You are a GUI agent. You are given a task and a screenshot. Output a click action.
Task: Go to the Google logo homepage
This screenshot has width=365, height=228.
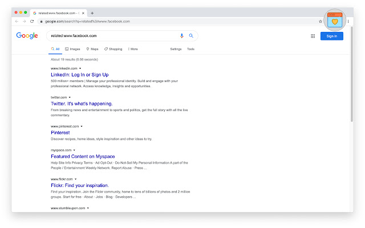(27, 36)
